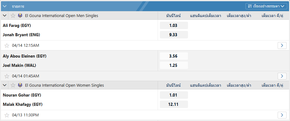Image resolution: width=290 pixels, height=121 pixels.
Task: Click the Men Singles league badge icon
Action: pos(20,16)
